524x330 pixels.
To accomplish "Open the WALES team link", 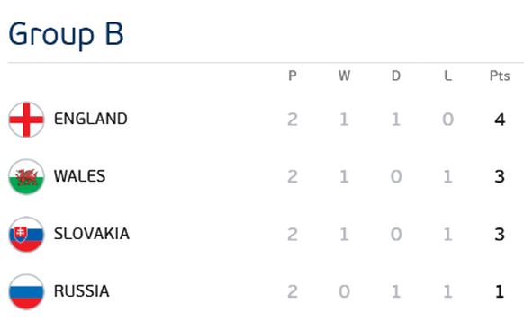I will pyautogui.click(x=80, y=176).
